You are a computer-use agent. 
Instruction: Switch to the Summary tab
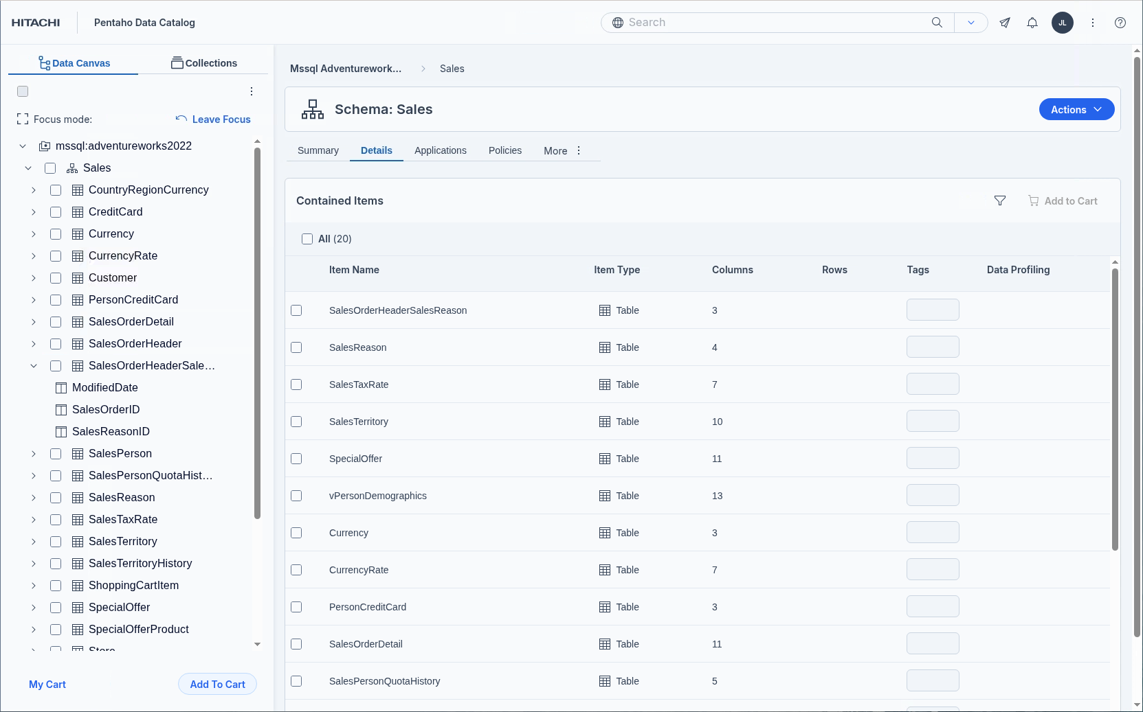pos(318,150)
